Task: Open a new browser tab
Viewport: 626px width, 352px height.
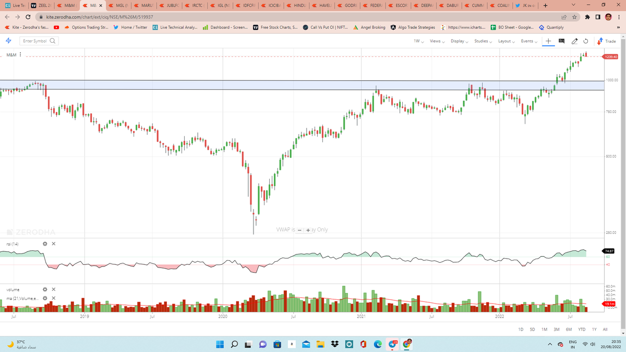Action: 545,6
